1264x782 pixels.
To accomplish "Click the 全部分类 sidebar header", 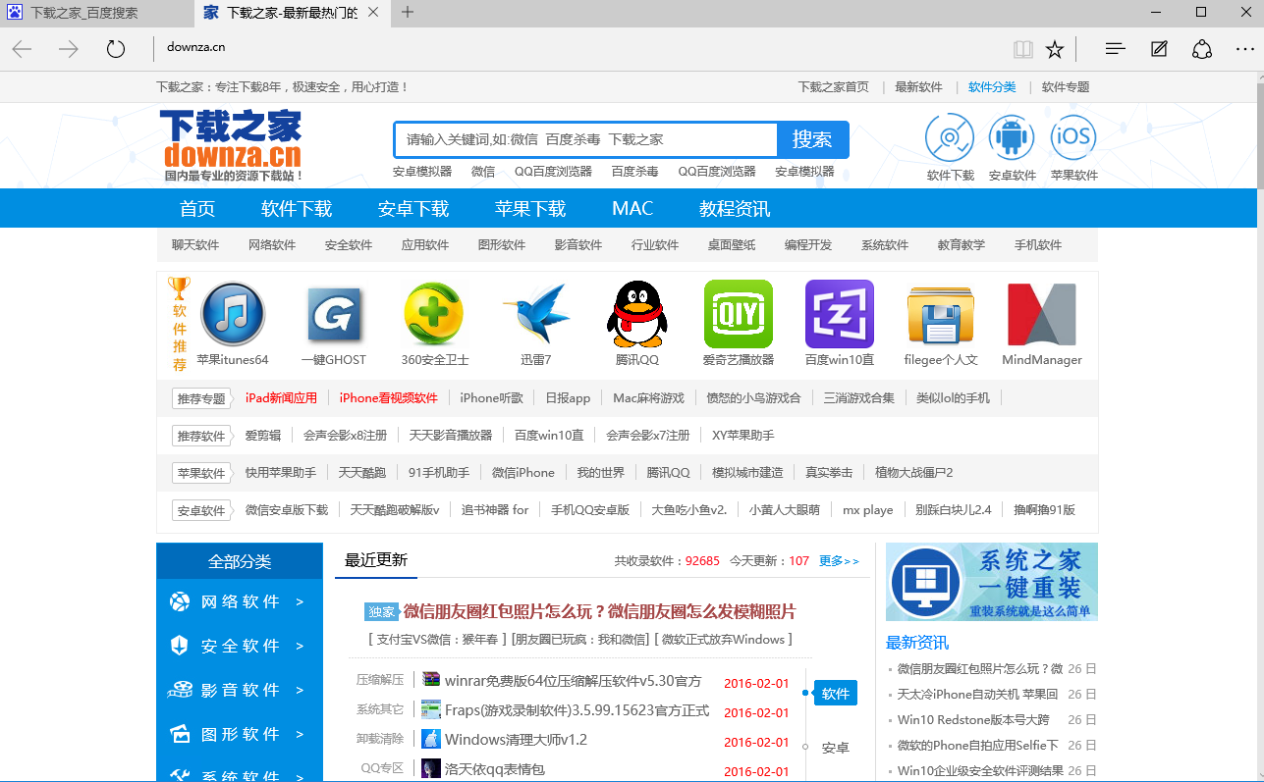I will pos(240,561).
